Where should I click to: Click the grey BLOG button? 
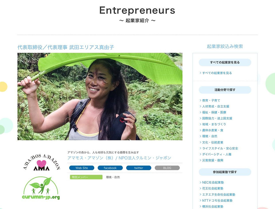(167, 168)
